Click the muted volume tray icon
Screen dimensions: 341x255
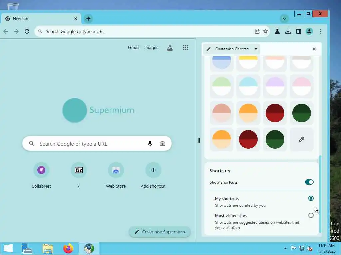coord(309,248)
